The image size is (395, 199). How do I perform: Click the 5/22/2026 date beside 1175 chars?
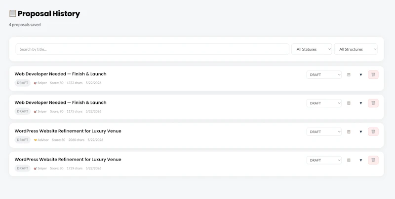[x=93, y=111]
